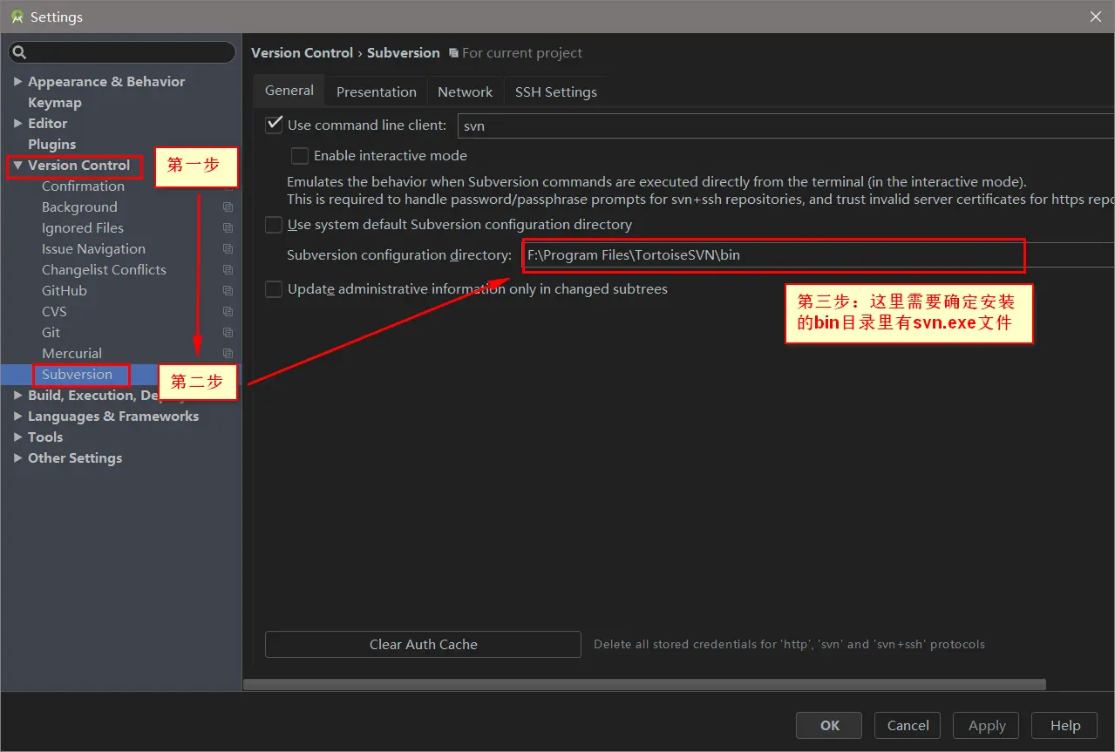Switch to the General tab
The width and height of the screenshot is (1115, 752).
pos(289,91)
